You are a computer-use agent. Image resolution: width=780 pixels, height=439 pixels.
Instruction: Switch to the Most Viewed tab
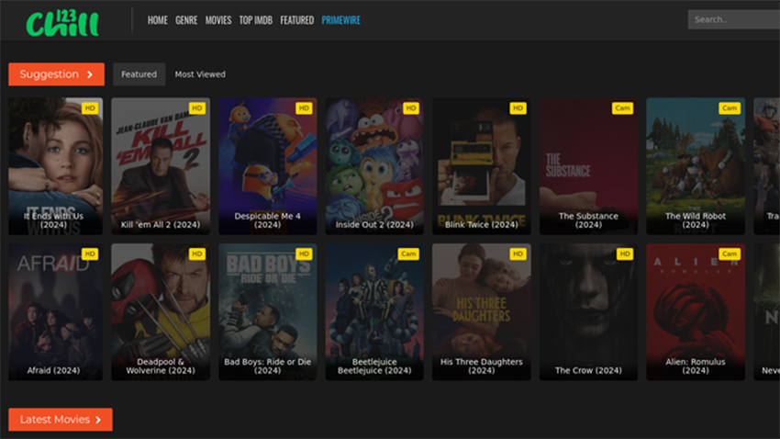[x=200, y=74]
